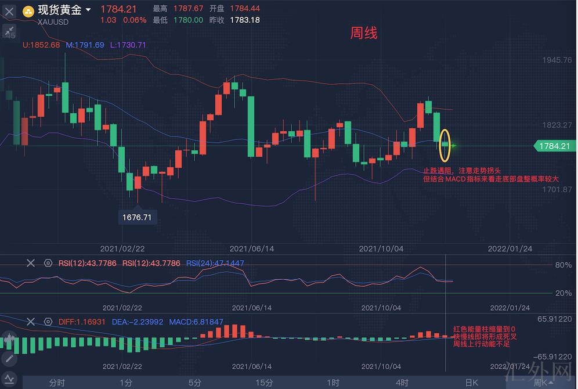Screen dimensions: 578x389
Task: Switch to the 分时 timeframe tab
Action: [x=57, y=383]
